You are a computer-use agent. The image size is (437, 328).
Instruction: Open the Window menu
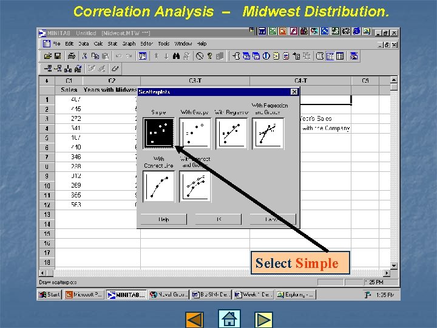[183, 44]
